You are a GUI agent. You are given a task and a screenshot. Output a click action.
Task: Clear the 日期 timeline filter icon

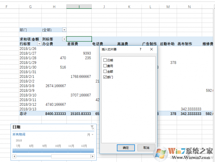92,127
